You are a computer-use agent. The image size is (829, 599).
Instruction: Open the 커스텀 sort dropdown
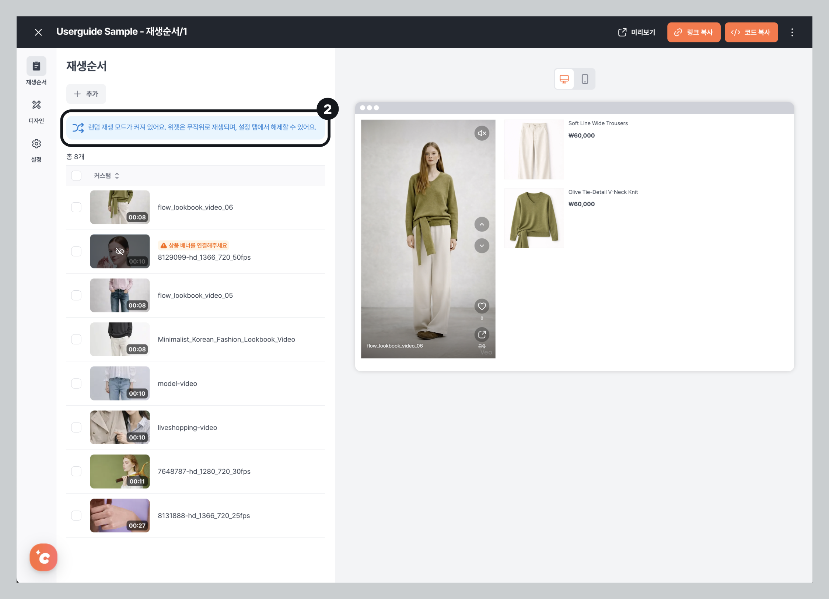106,176
